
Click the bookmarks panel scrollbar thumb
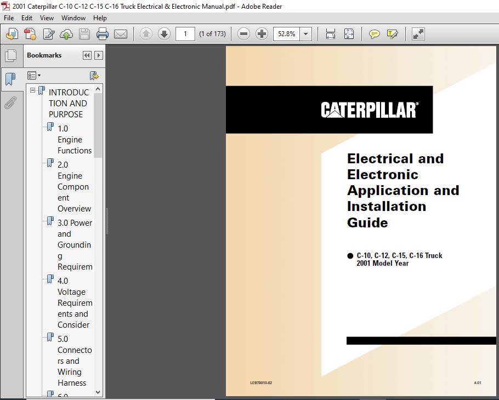tap(98, 125)
